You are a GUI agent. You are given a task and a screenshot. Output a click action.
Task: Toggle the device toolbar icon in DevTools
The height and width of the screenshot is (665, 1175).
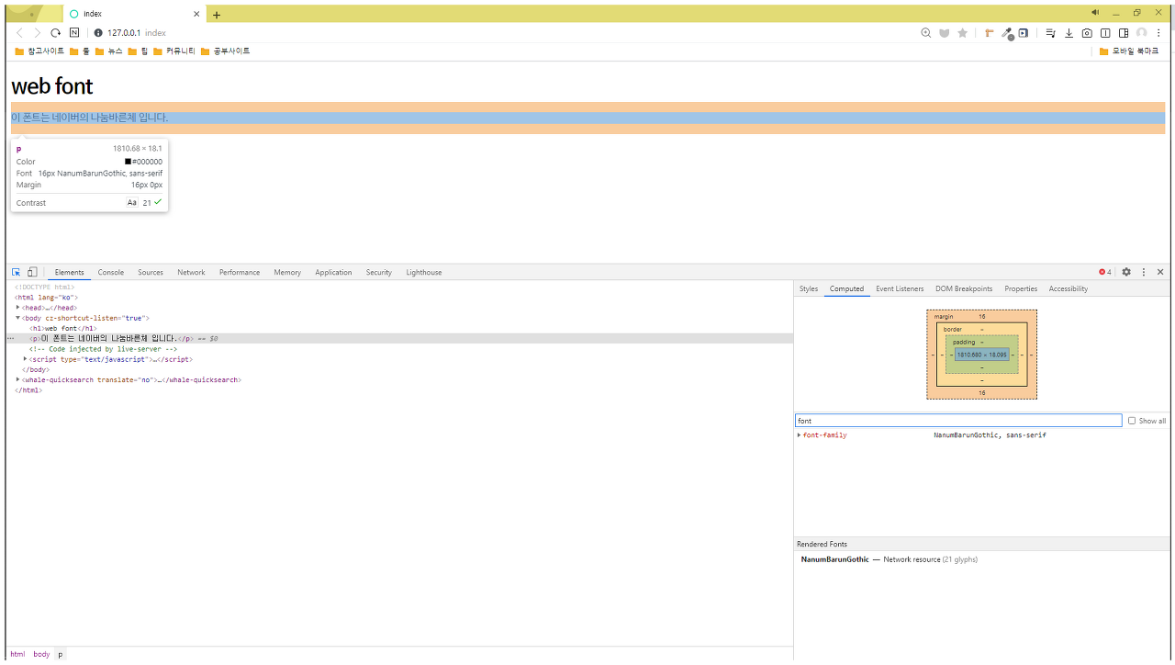32,272
